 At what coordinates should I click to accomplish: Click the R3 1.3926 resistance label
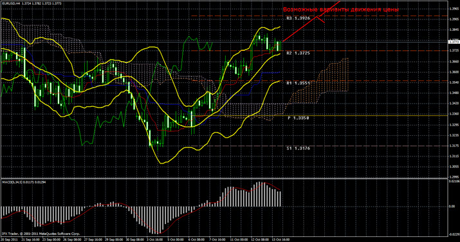pyautogui.click(x=299, y=18)
